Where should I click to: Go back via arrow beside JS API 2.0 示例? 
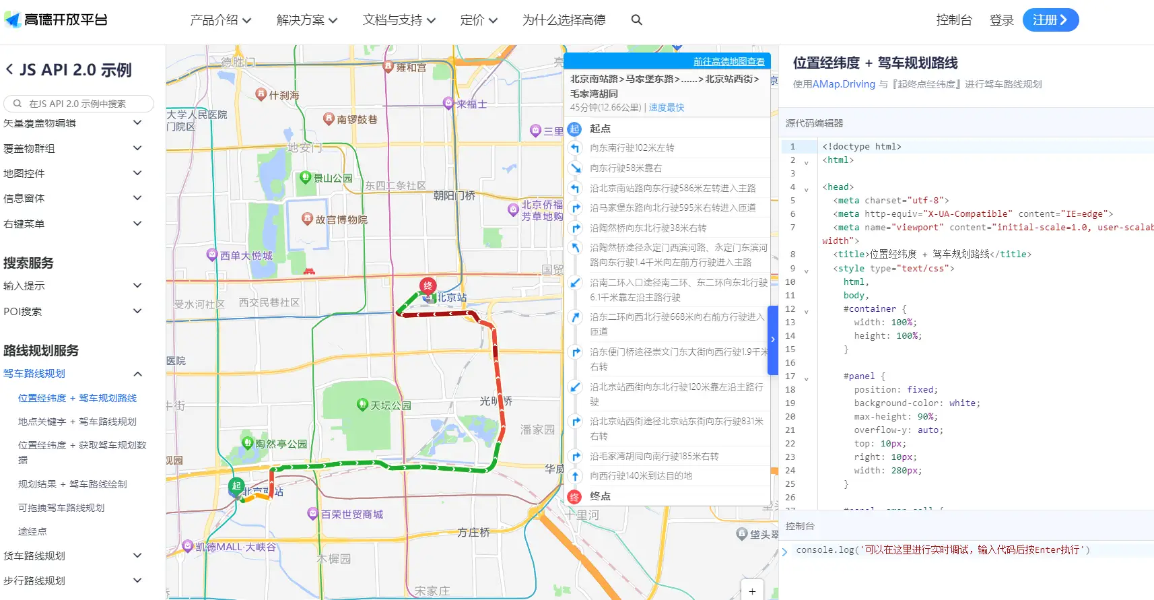click(x=9, y=69)
